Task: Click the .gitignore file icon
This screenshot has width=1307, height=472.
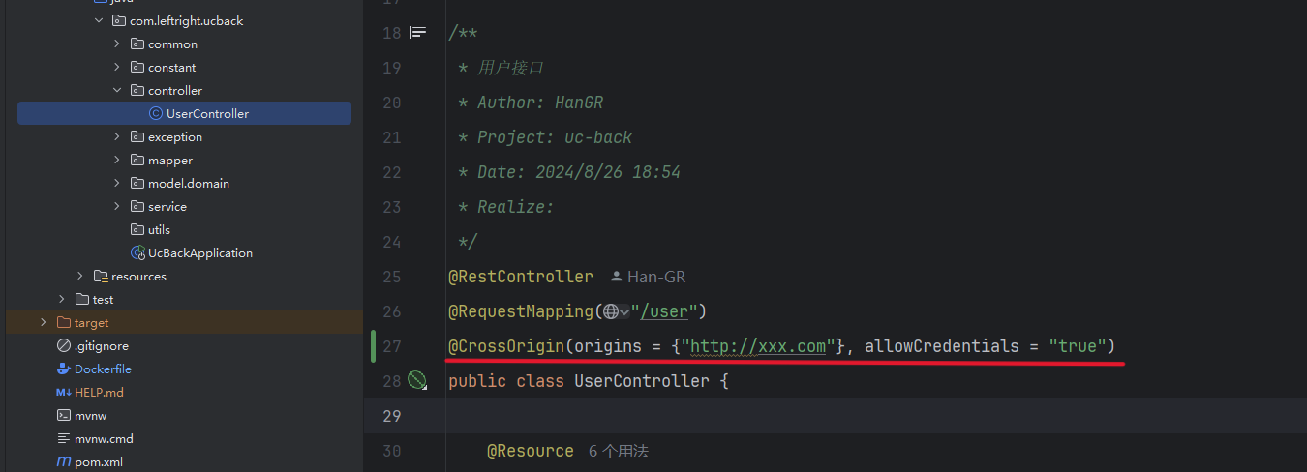Action: 64,345
